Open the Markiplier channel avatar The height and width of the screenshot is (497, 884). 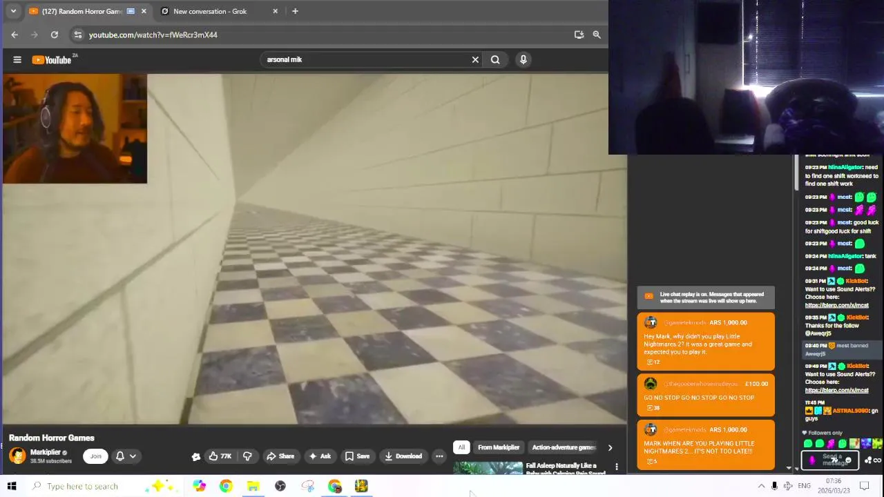click(17, 456)
